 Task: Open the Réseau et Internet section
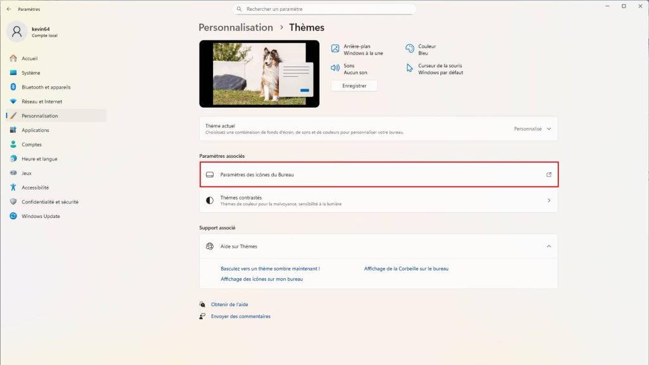[35, 101]
